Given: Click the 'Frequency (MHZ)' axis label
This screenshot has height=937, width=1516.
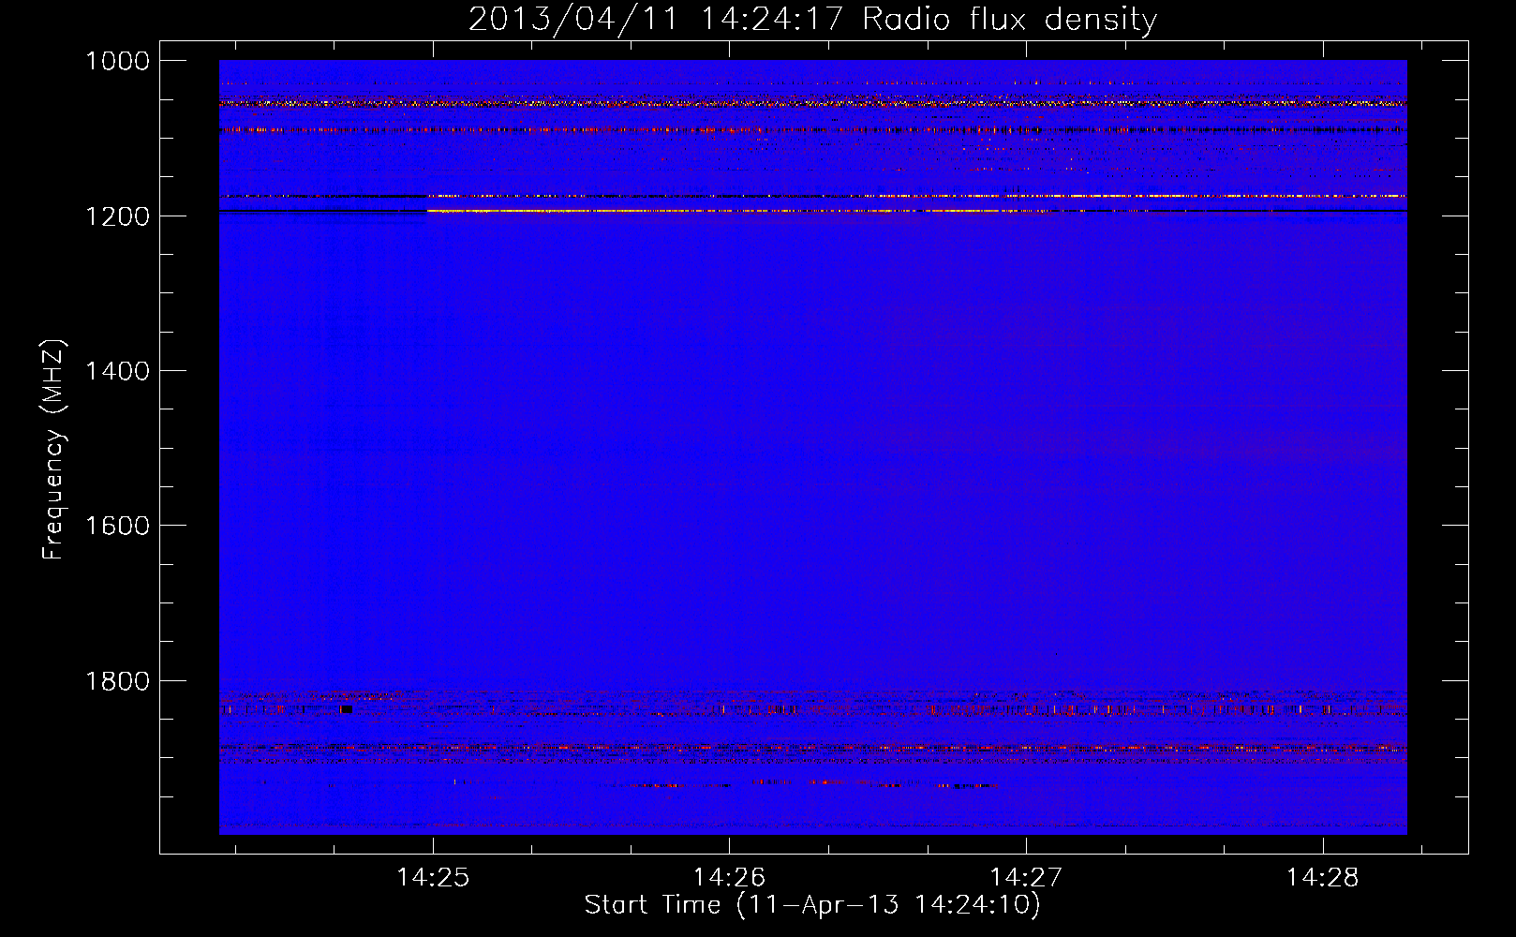Looking at the screenshot, I should point(53,450).
